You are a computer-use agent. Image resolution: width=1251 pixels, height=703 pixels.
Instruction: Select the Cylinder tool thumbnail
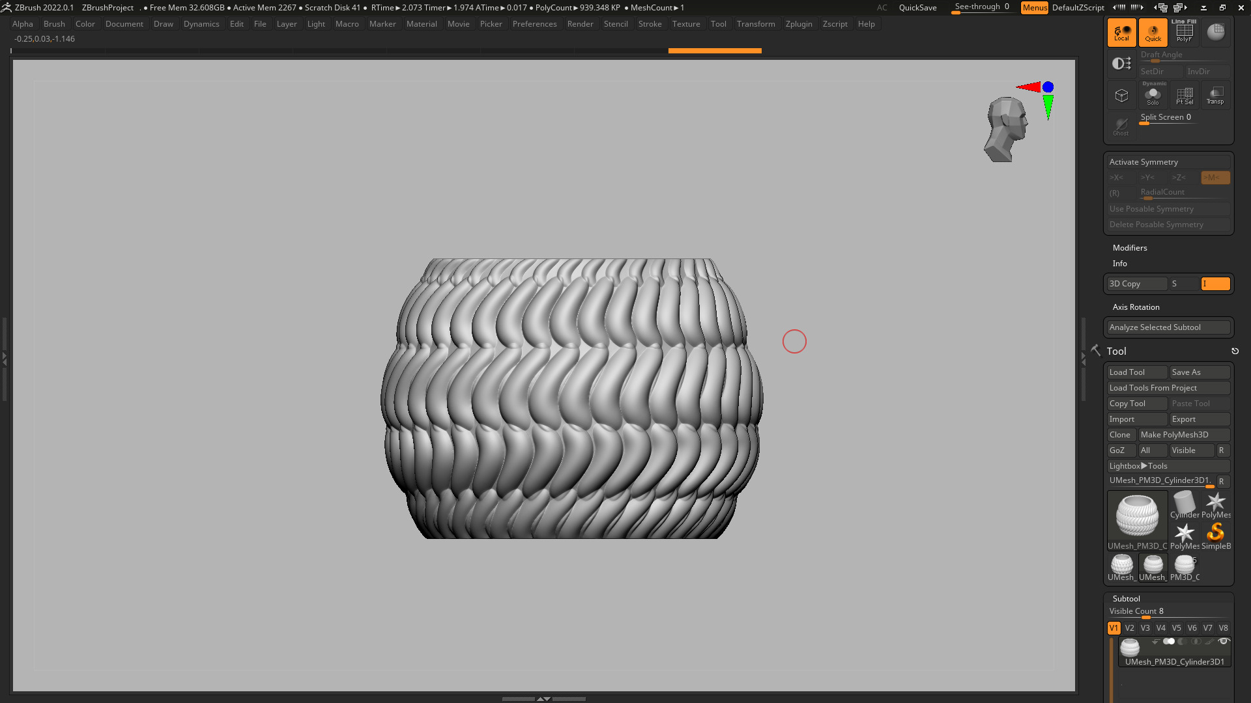click(x=1184, y=505)
